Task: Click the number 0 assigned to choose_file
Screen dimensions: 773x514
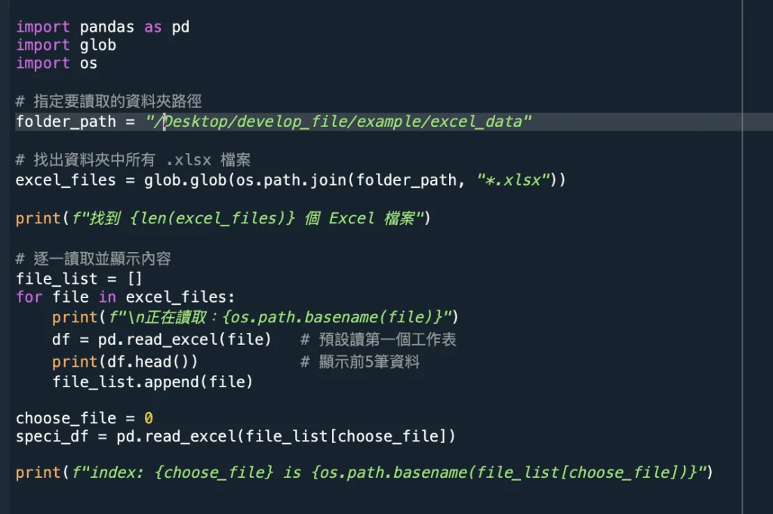Action: (149, 418)
